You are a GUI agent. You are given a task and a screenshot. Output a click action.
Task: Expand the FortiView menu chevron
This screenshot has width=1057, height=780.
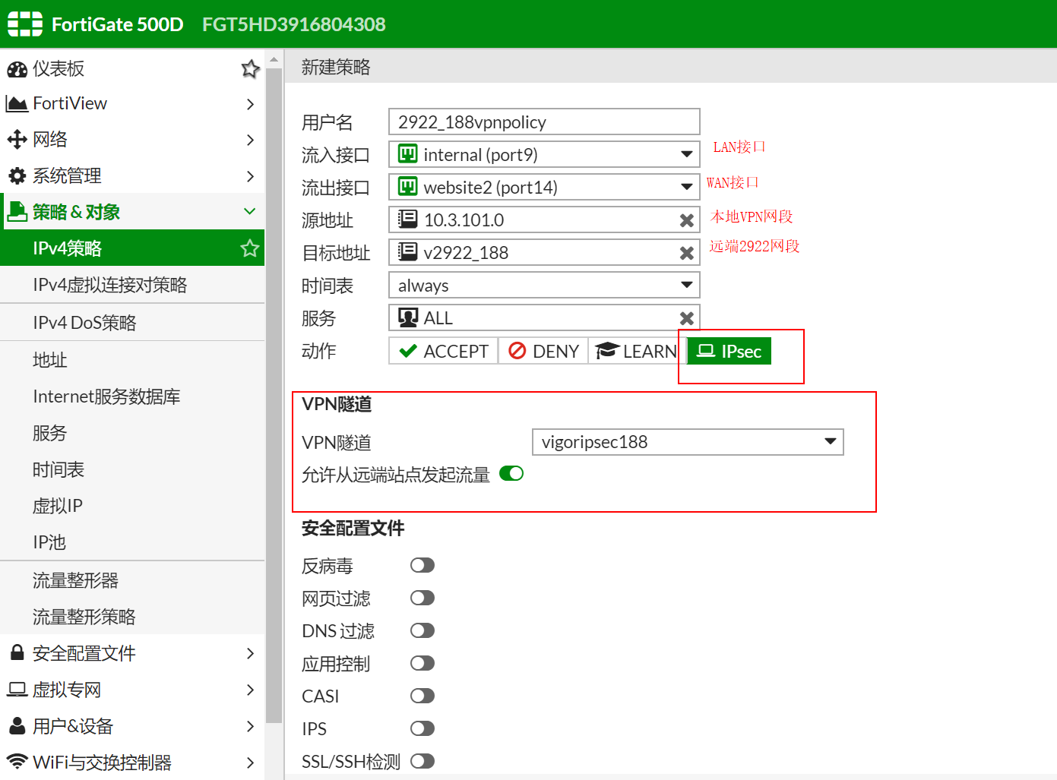click(250, 104)
